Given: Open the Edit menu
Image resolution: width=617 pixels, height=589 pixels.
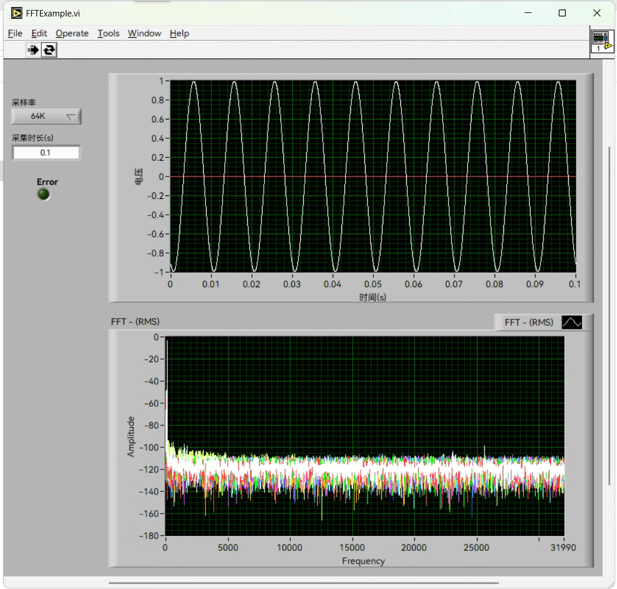Looking at the screenshot, I should (x=39, y=34).
